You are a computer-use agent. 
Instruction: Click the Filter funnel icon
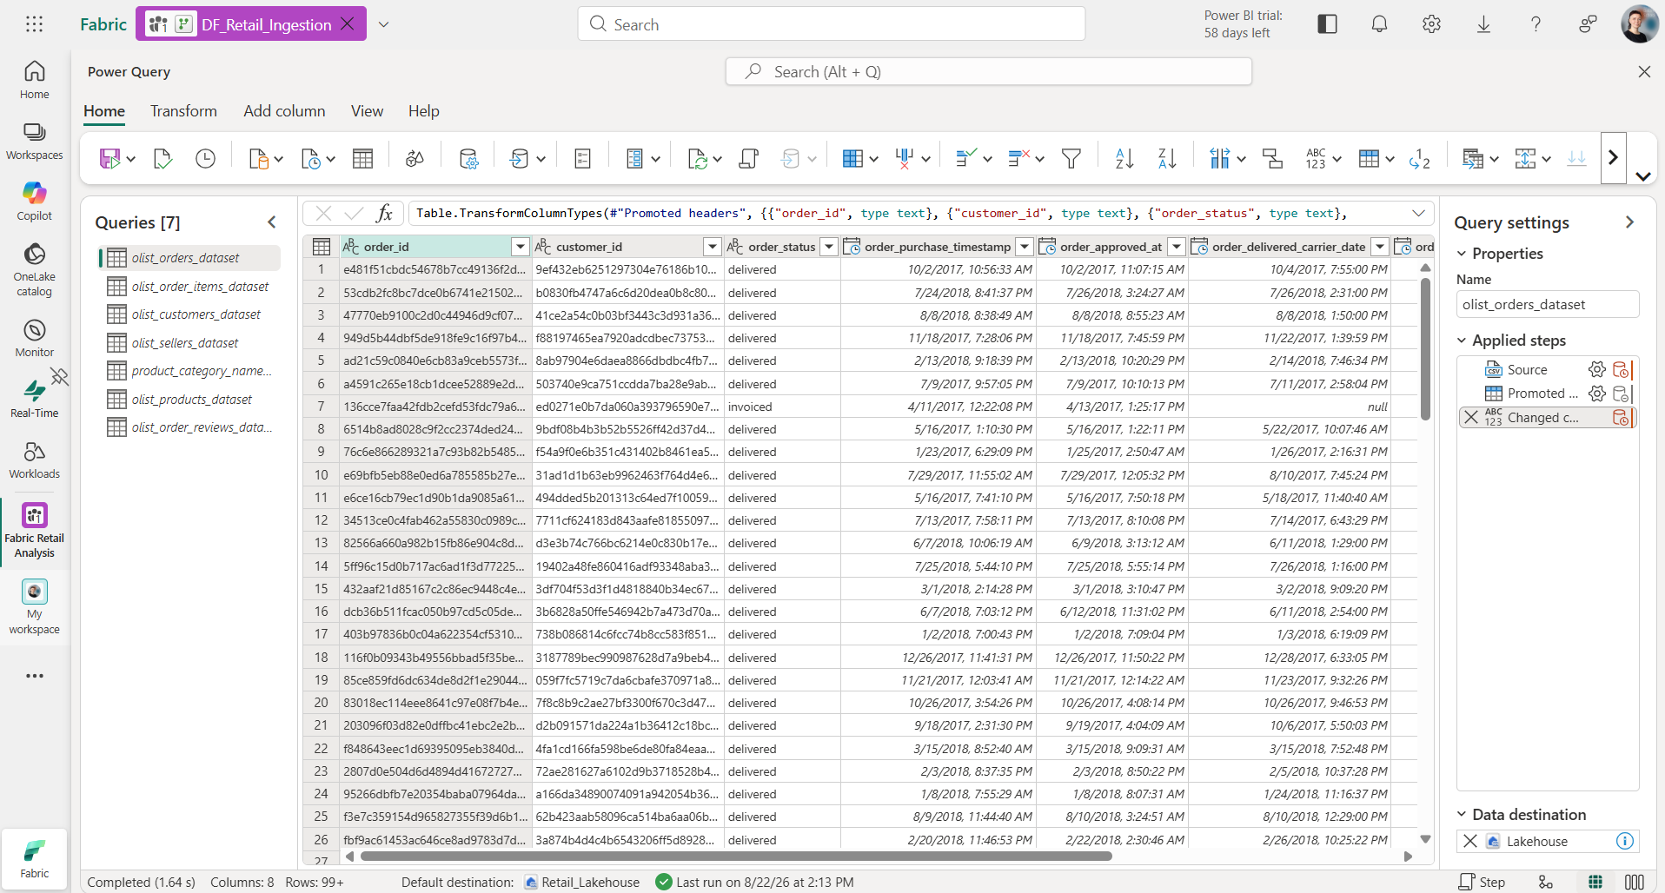pos(1071,158)
